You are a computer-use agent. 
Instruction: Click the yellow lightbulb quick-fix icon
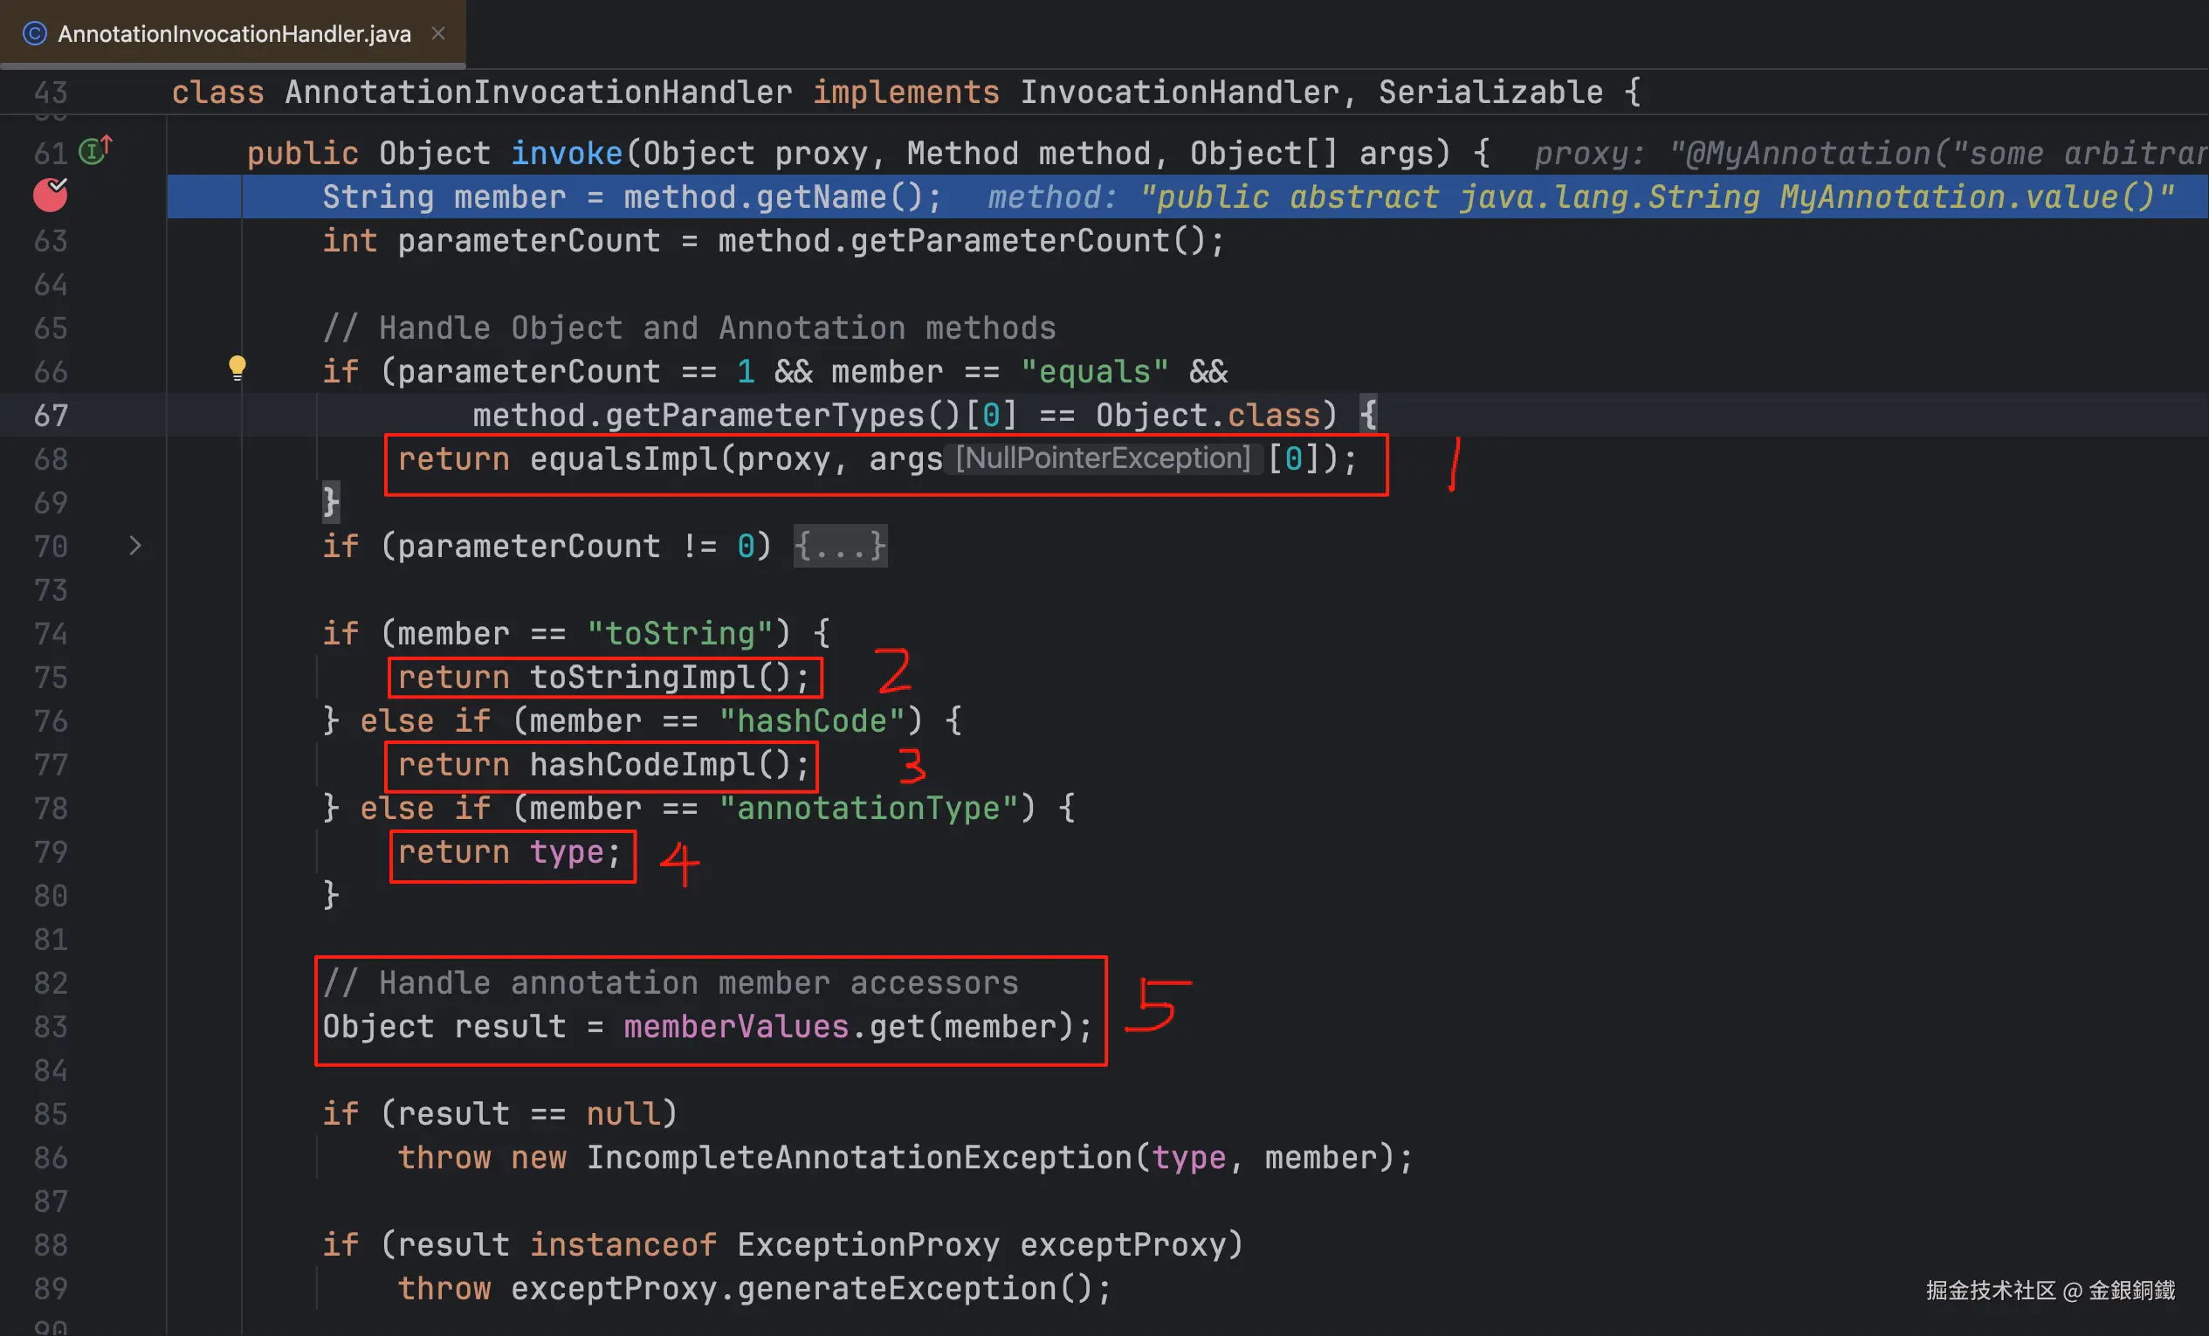237,368
